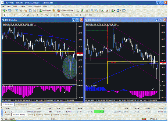Select the Text Label tool

pos(42,15)
